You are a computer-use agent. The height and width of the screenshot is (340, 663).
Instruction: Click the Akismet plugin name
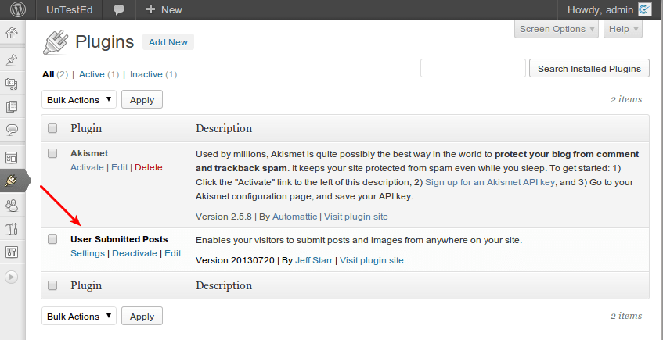point(89,153)
